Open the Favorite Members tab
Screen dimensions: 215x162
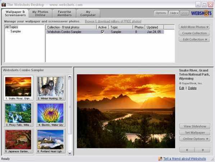pos(64,13)
